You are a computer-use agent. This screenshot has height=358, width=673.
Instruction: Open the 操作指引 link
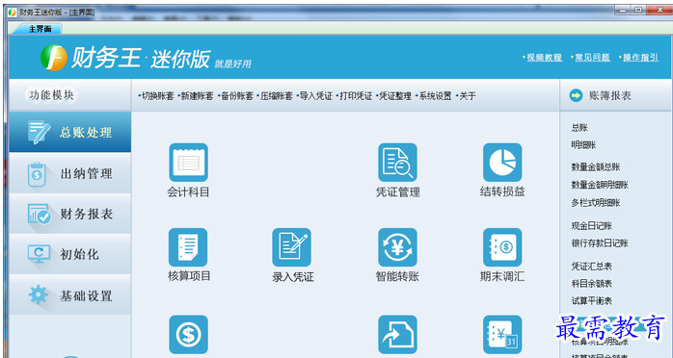click(640, 58)
